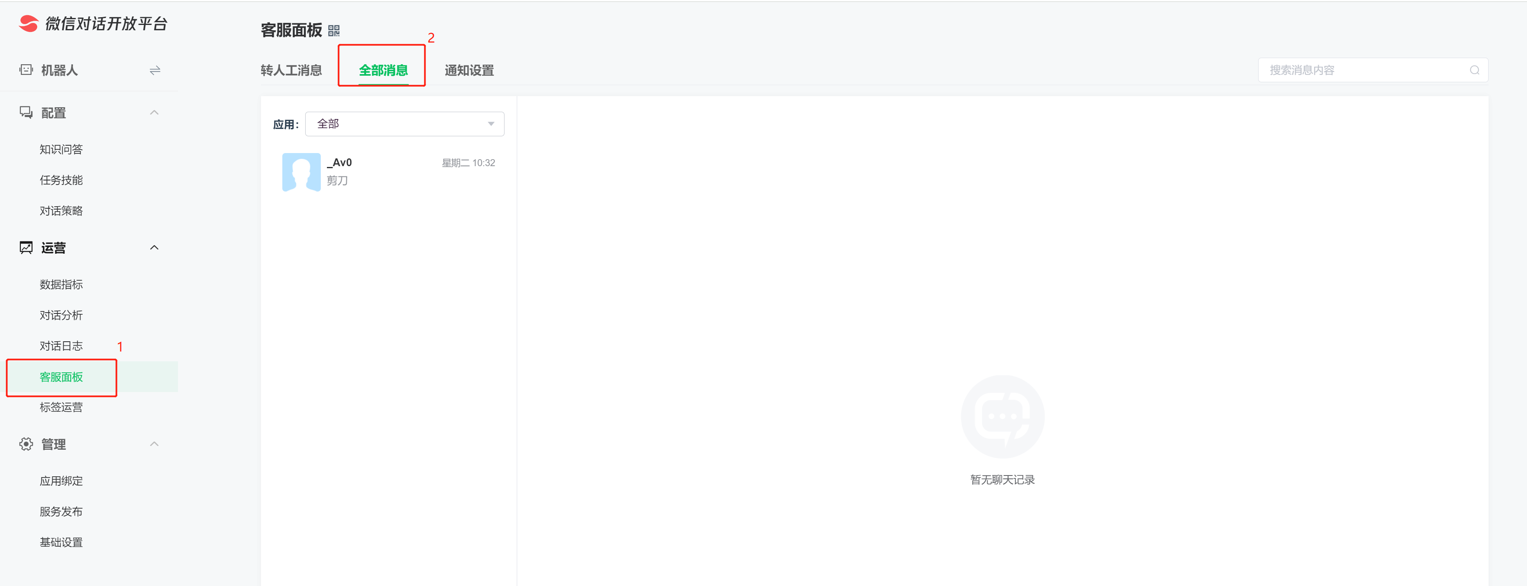Click the 机器人 label in sidebar
Screen dimensions: 1527x586
(59, 70)
